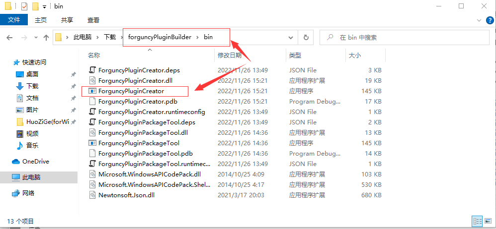Click the icon of Microsoft.WindowsAPICodePack.dll

click(92, 174)
